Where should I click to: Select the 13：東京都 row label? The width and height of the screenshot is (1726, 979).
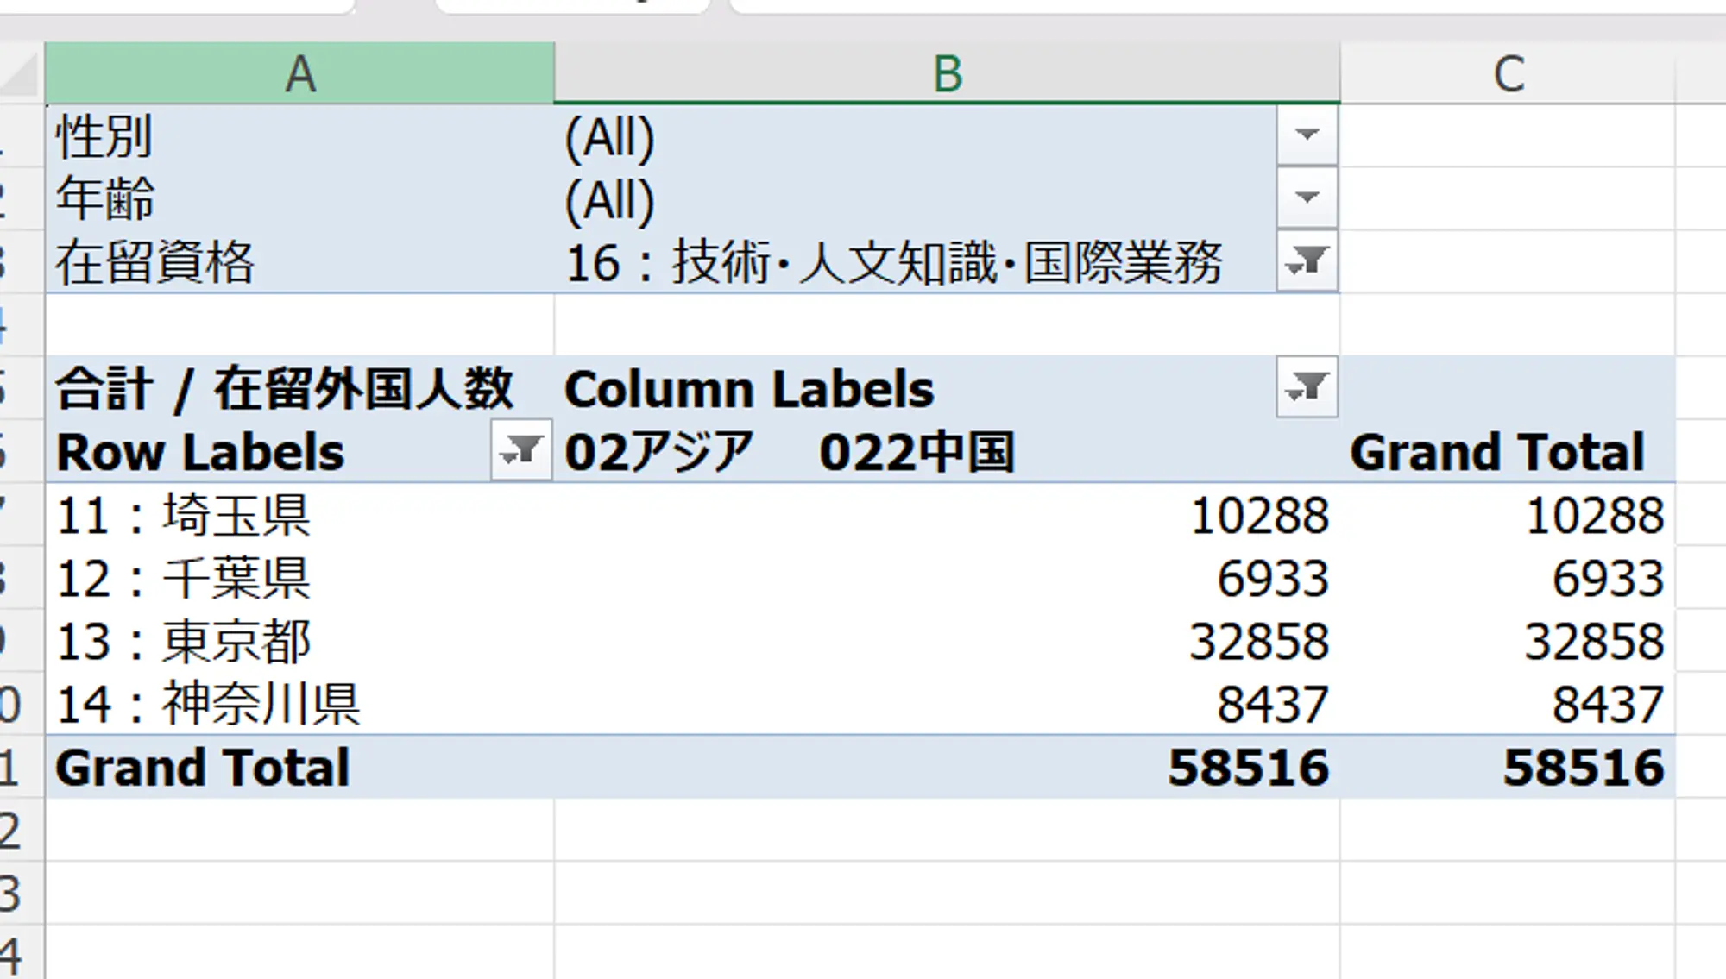point(299,641)
